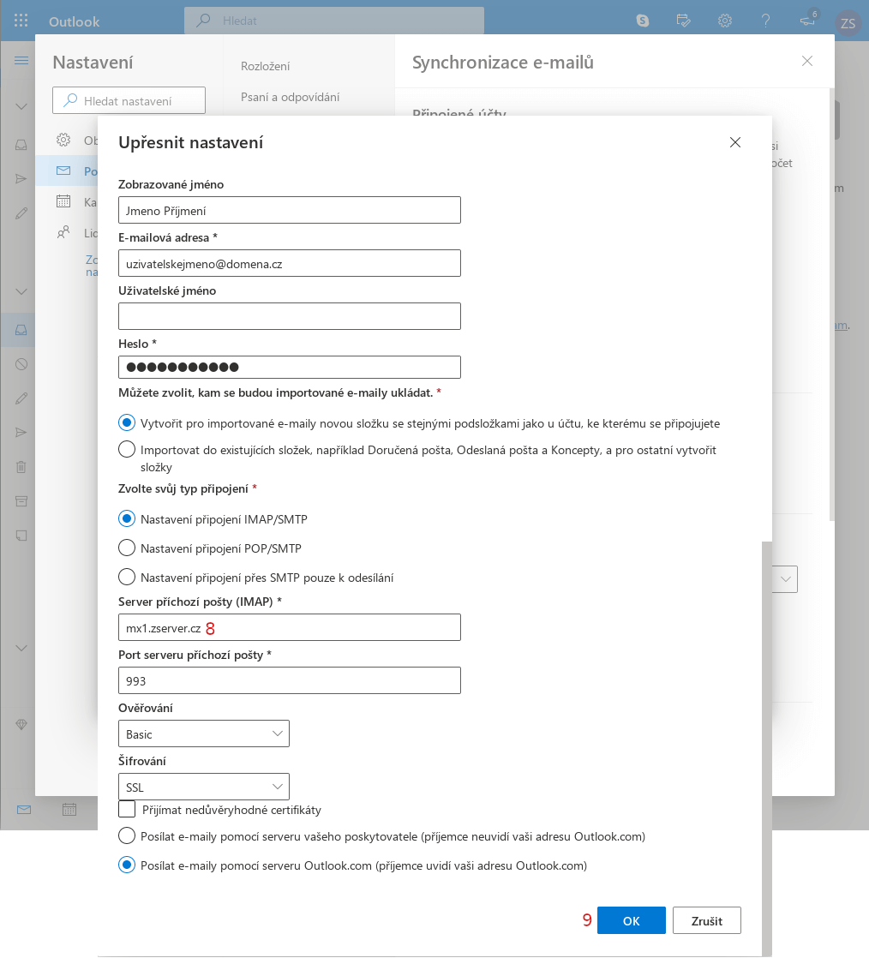Open the Ověřování Basic dropdown
The width and height of the screenshot is (869, 958).
[203, 733]
